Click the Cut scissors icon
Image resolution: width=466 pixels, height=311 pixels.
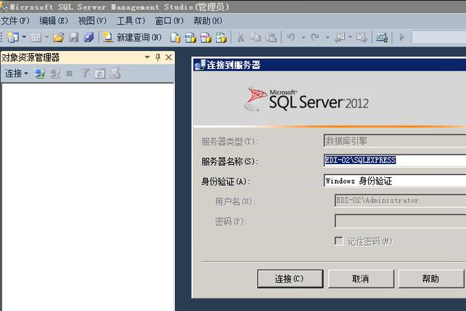pos(240,38)
